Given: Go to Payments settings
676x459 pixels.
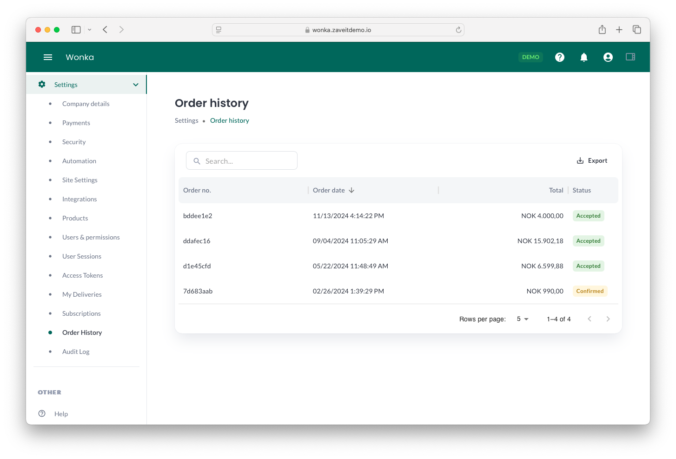Looking at the screenshot, I should (x=76, y=123).
